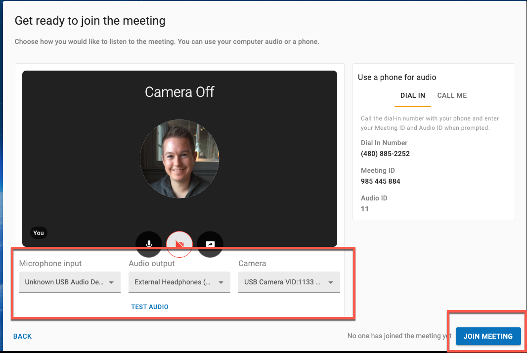Go BACK to the previous step
527x353 pixels.
[23, 336]
